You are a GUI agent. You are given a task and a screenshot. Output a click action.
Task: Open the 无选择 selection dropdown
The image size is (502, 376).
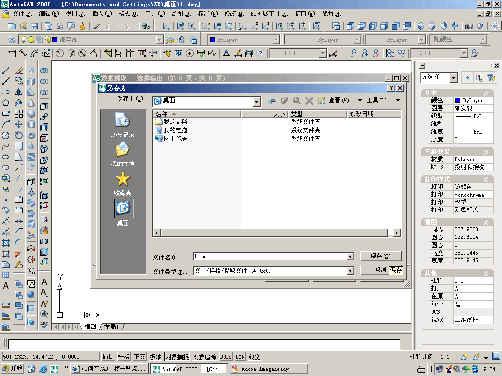453,77
